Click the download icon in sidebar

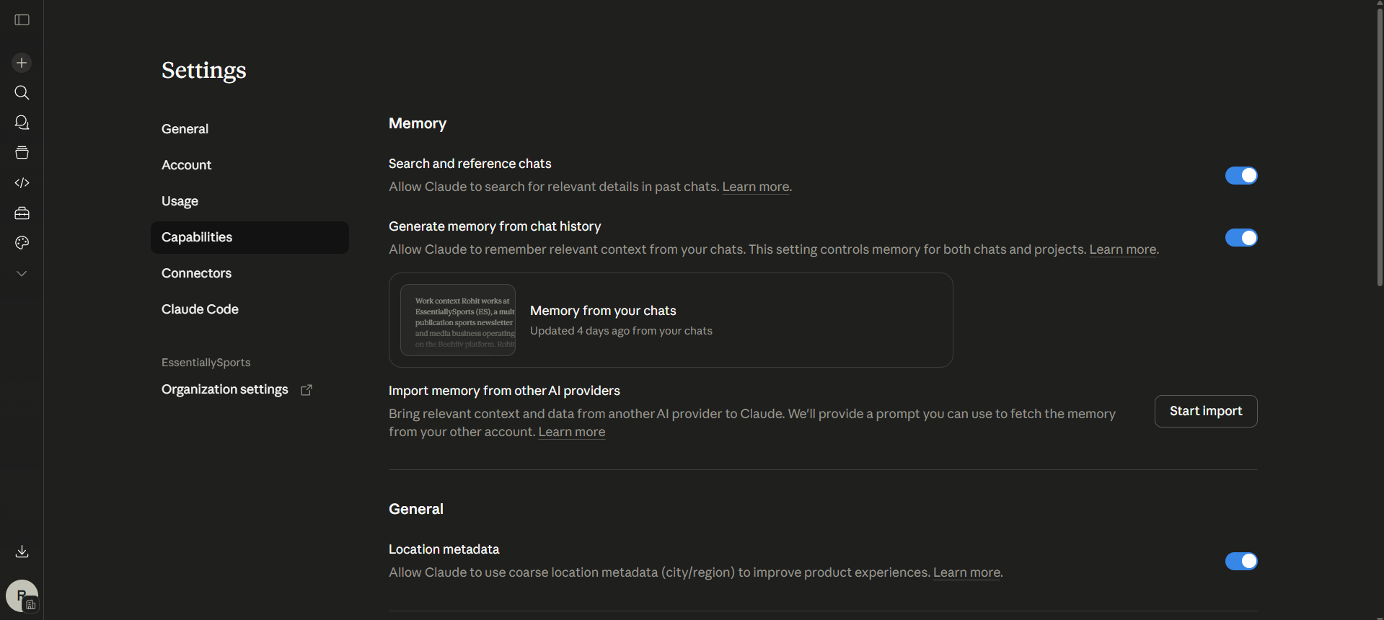(22, 552)
